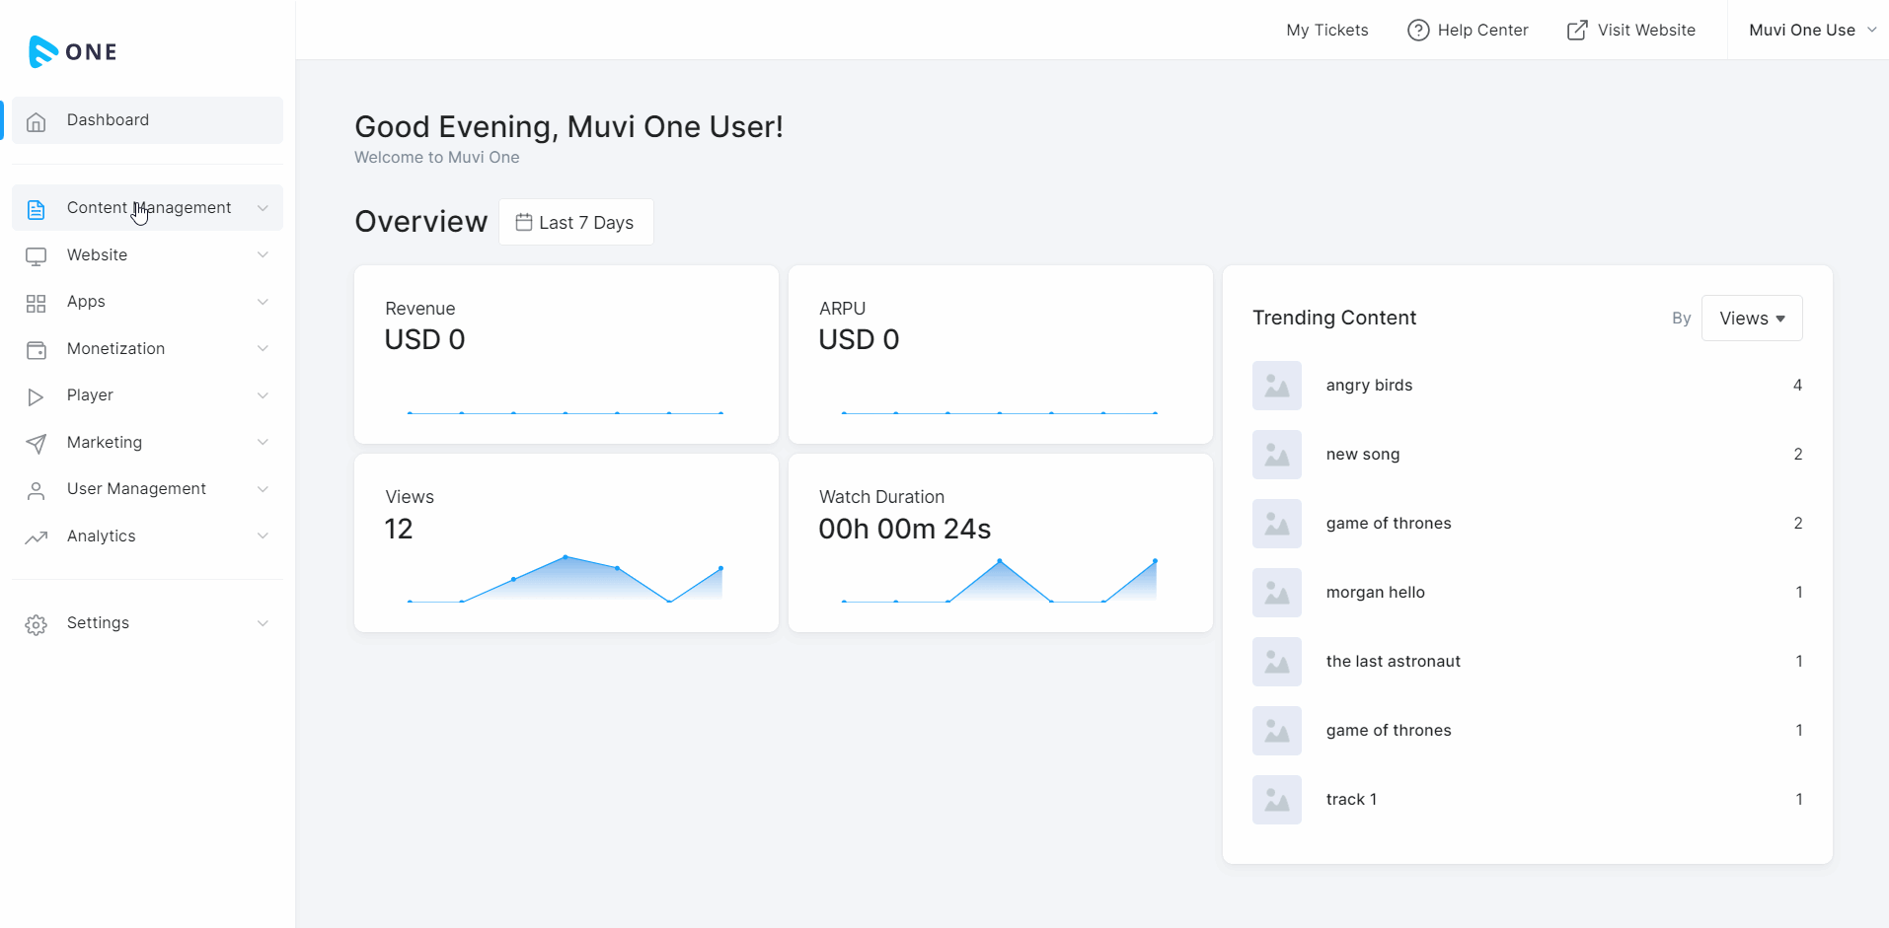Click the Apps grid icon
The width and height of the screenshot is (1889, 928).
pyautogui.click(x=37, y=303)
